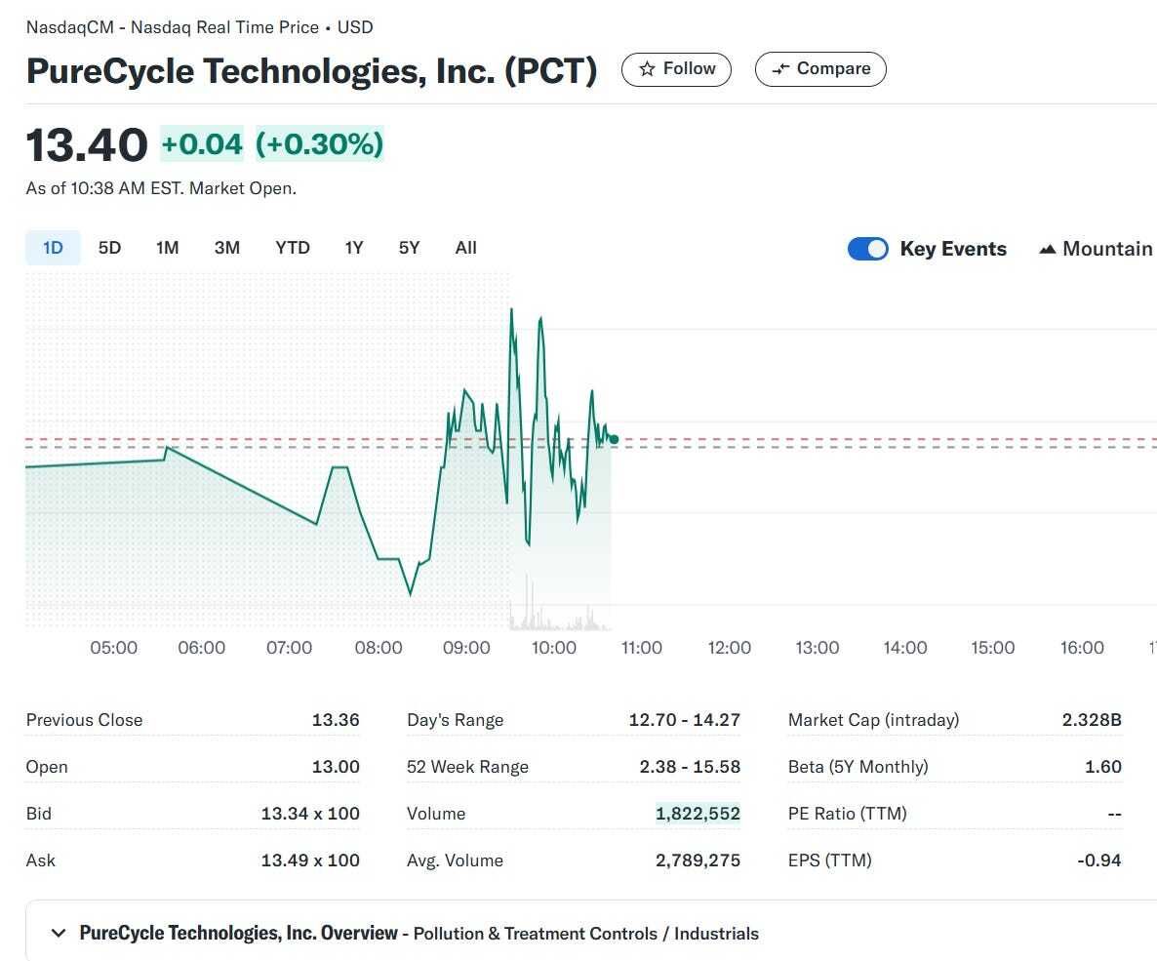1157x961 pixels.
Task: Click the star icon on Follow
Action: (647, 69)
